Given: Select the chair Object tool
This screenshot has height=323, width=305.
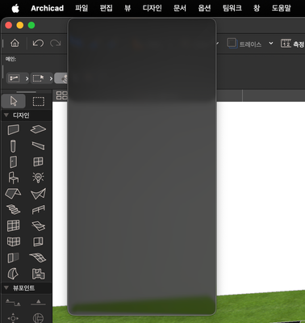Looking at the screenshot, I should click(x=14, y=178).
